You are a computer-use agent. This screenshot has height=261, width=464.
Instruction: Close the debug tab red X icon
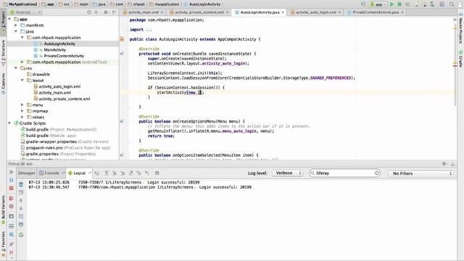coord(12,252)
